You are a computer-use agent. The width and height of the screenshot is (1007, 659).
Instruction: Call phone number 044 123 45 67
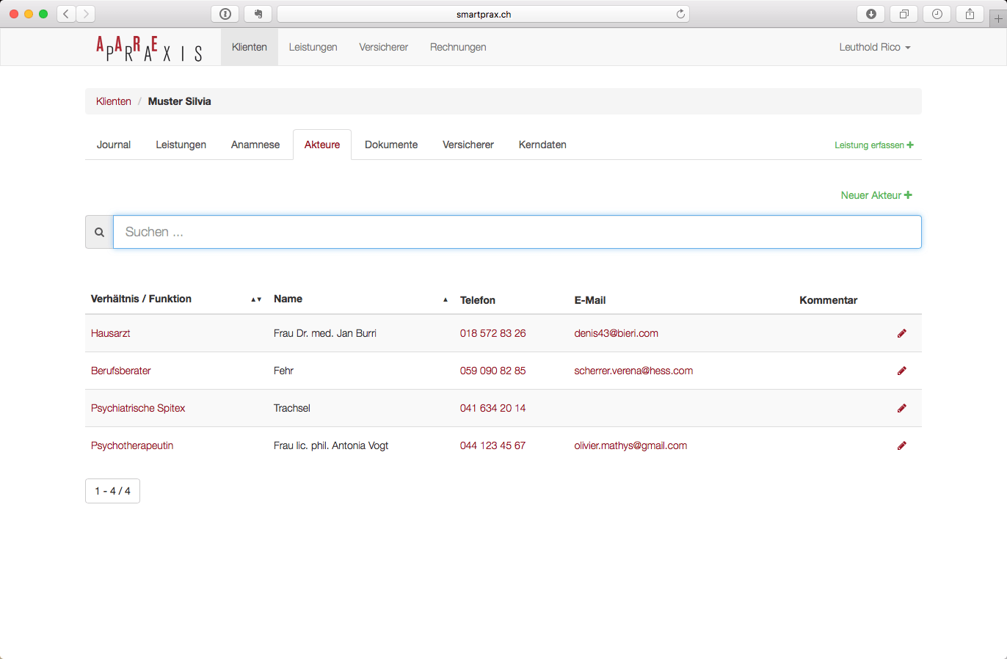(493, 445)
